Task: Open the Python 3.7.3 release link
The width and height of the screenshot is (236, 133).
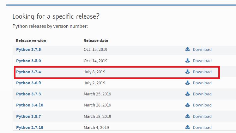Action: [x=28, y=94]
